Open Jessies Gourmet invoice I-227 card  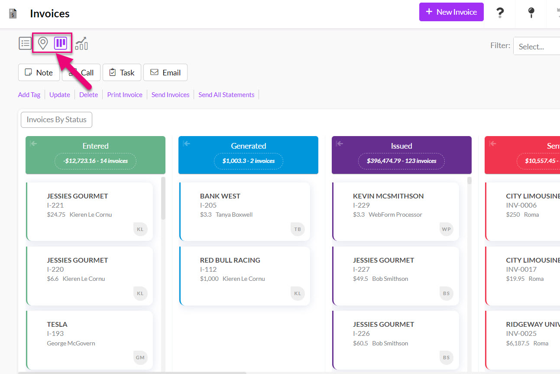395,276
